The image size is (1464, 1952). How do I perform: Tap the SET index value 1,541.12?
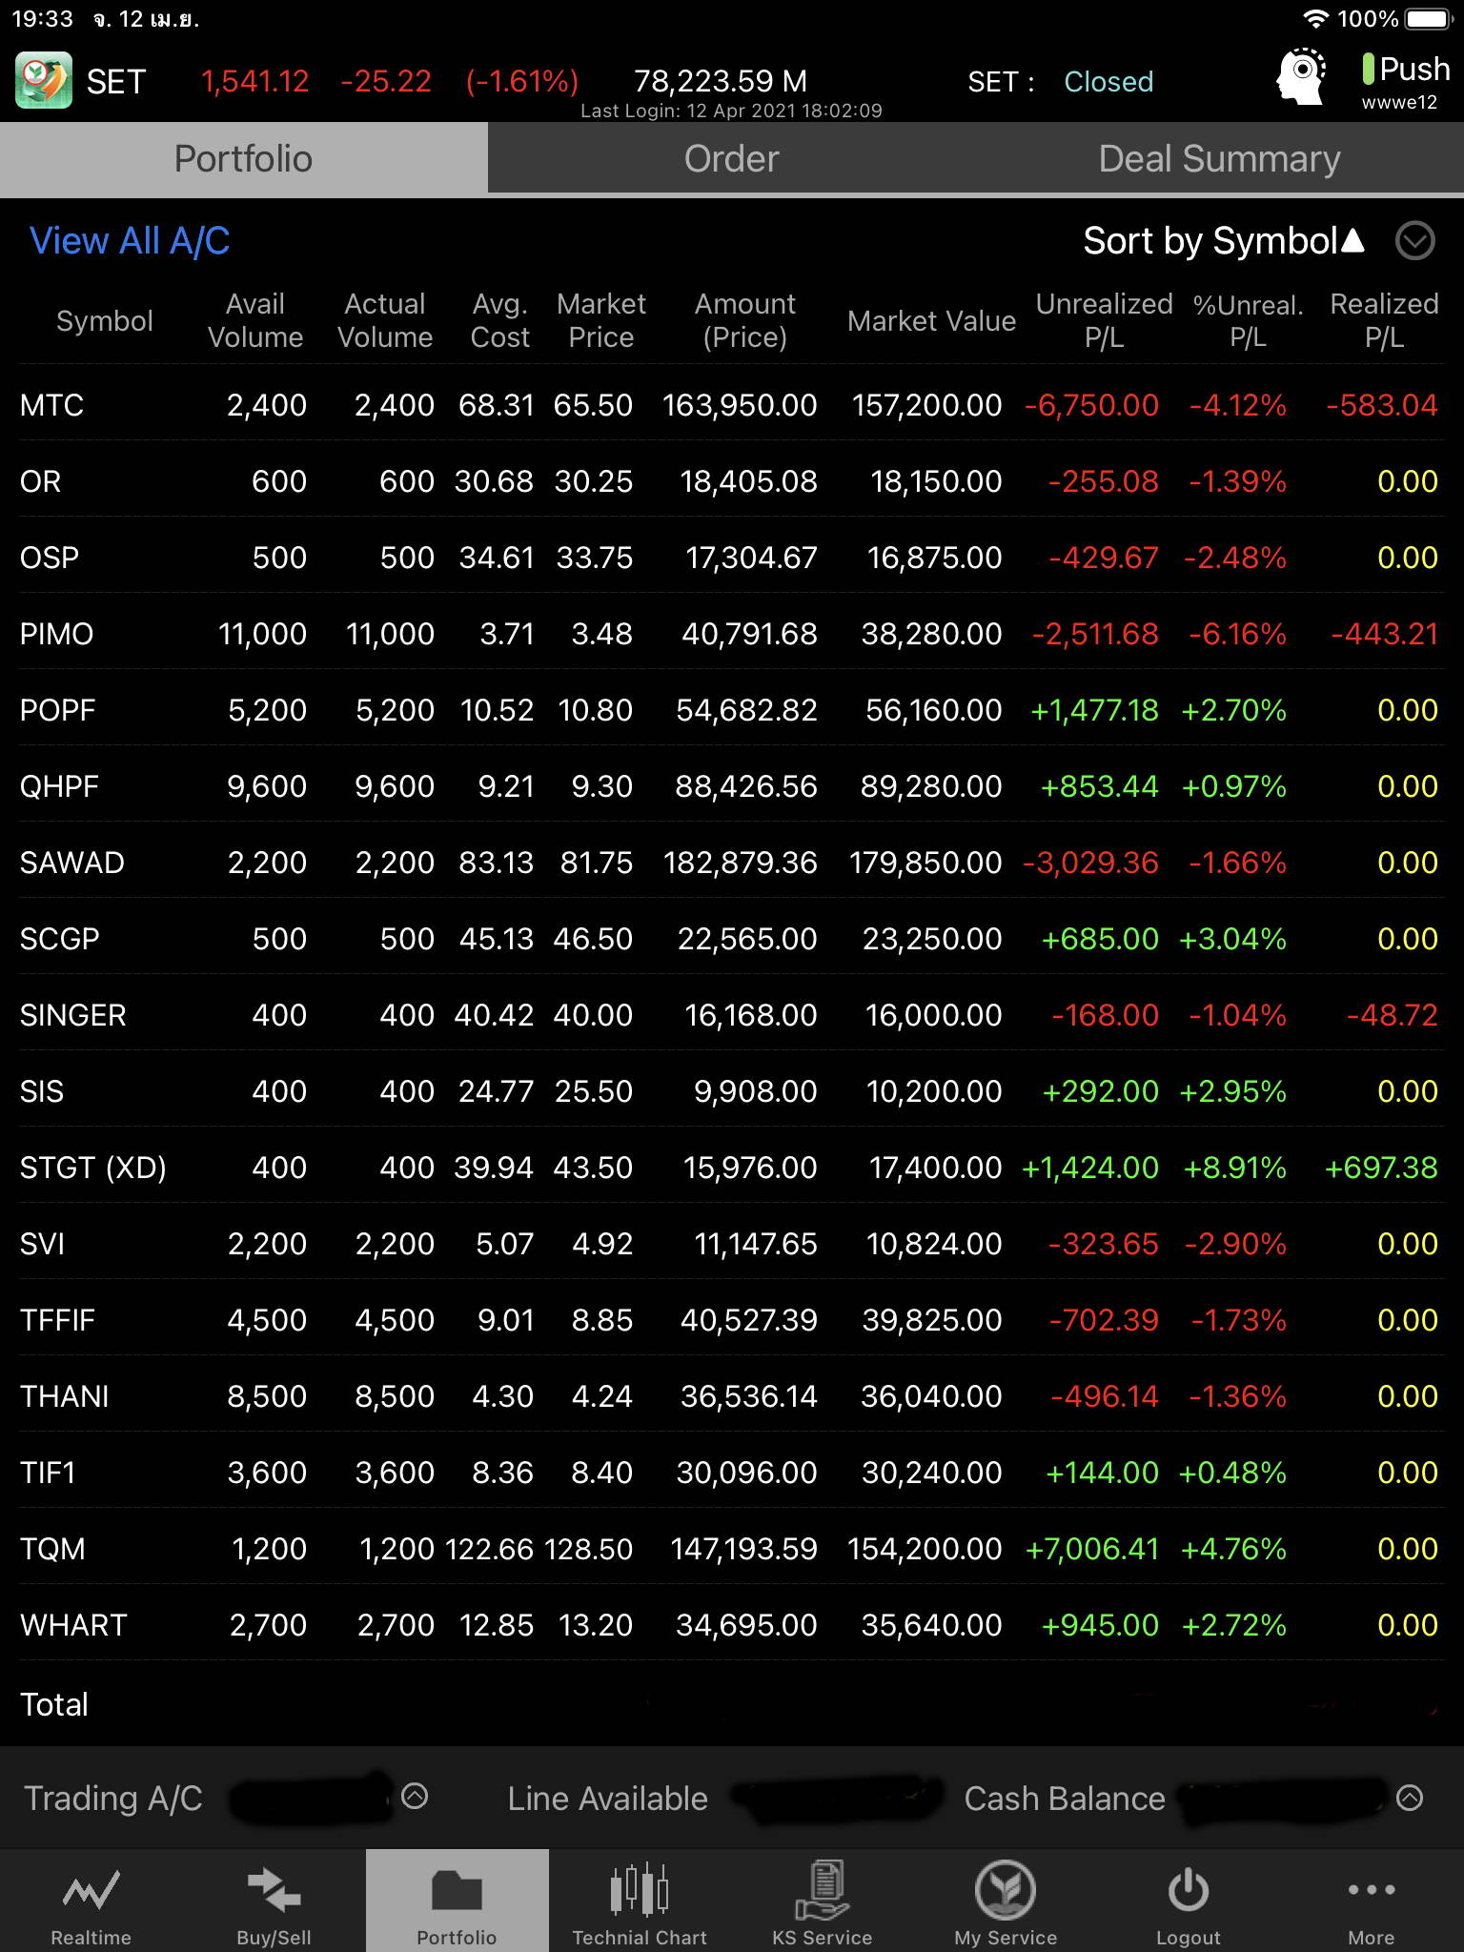(x=254, y=82)
